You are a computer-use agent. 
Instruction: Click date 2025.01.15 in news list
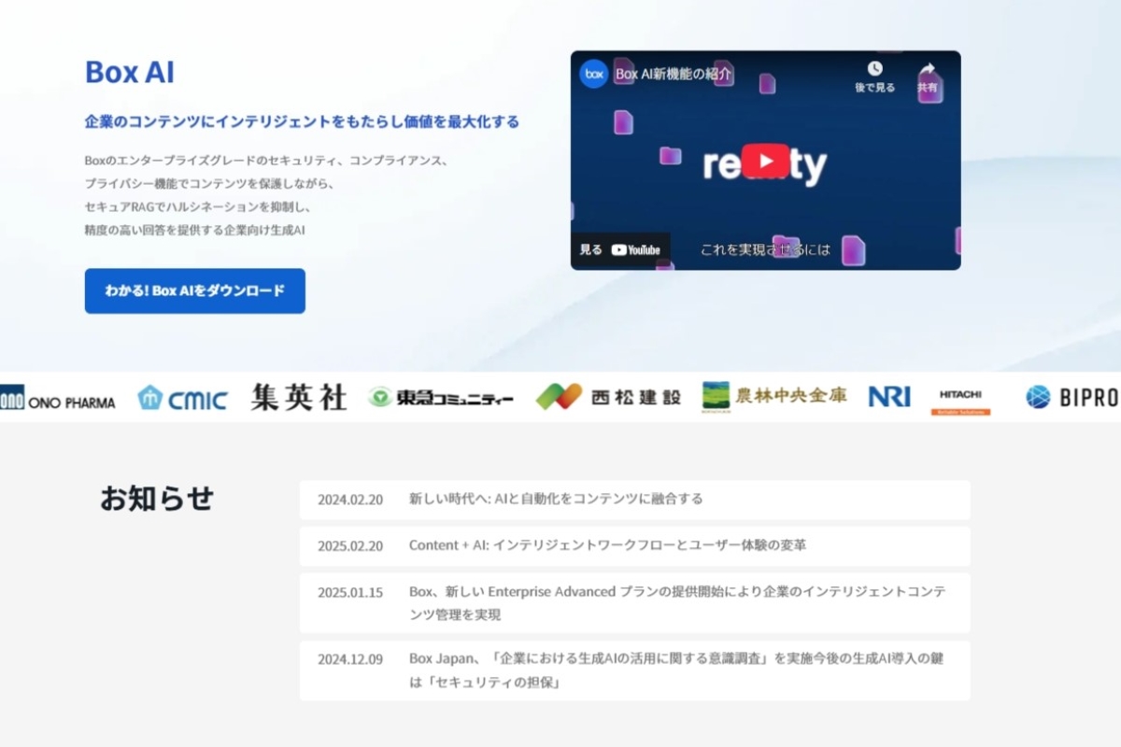[x=350, y=593]
